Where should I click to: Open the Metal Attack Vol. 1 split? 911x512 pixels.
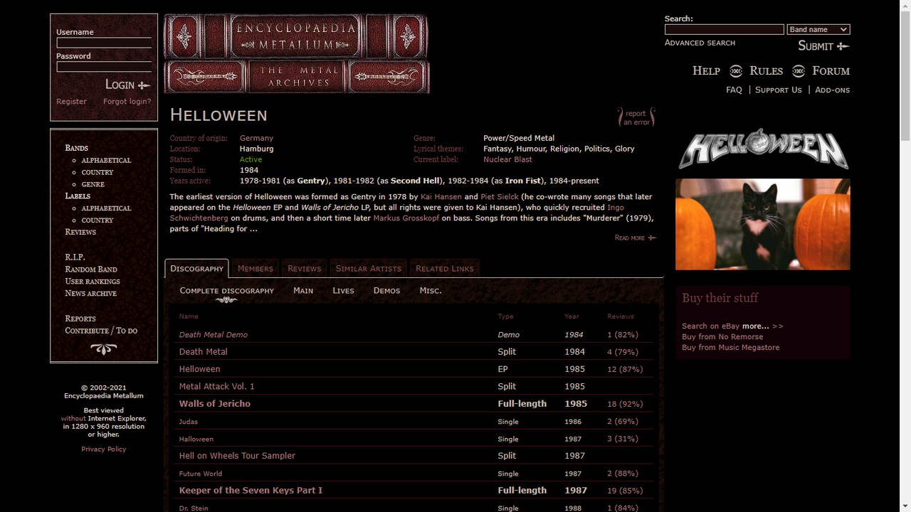pos(216,386)
